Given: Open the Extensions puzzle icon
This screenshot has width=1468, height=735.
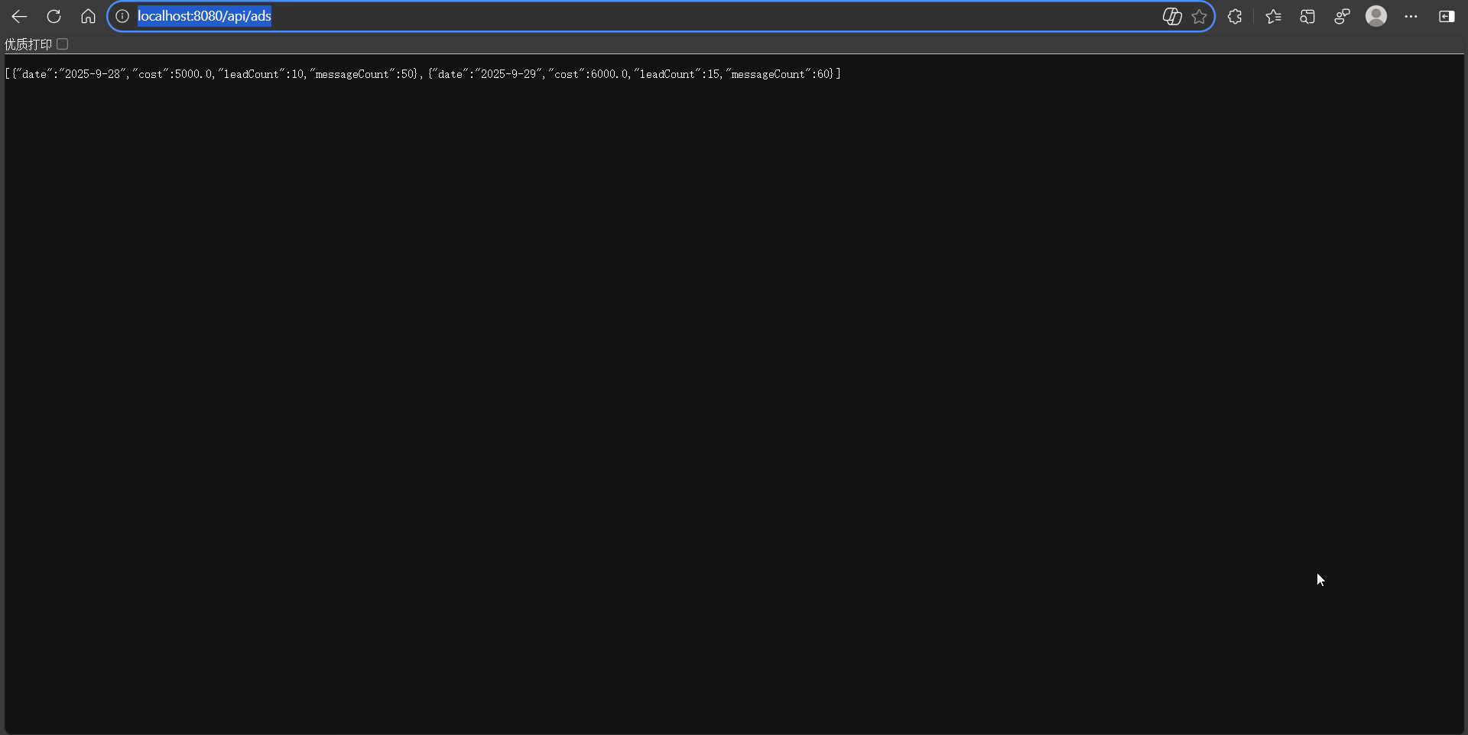Looking at the screenshot, I should (x=1235, y=16).
